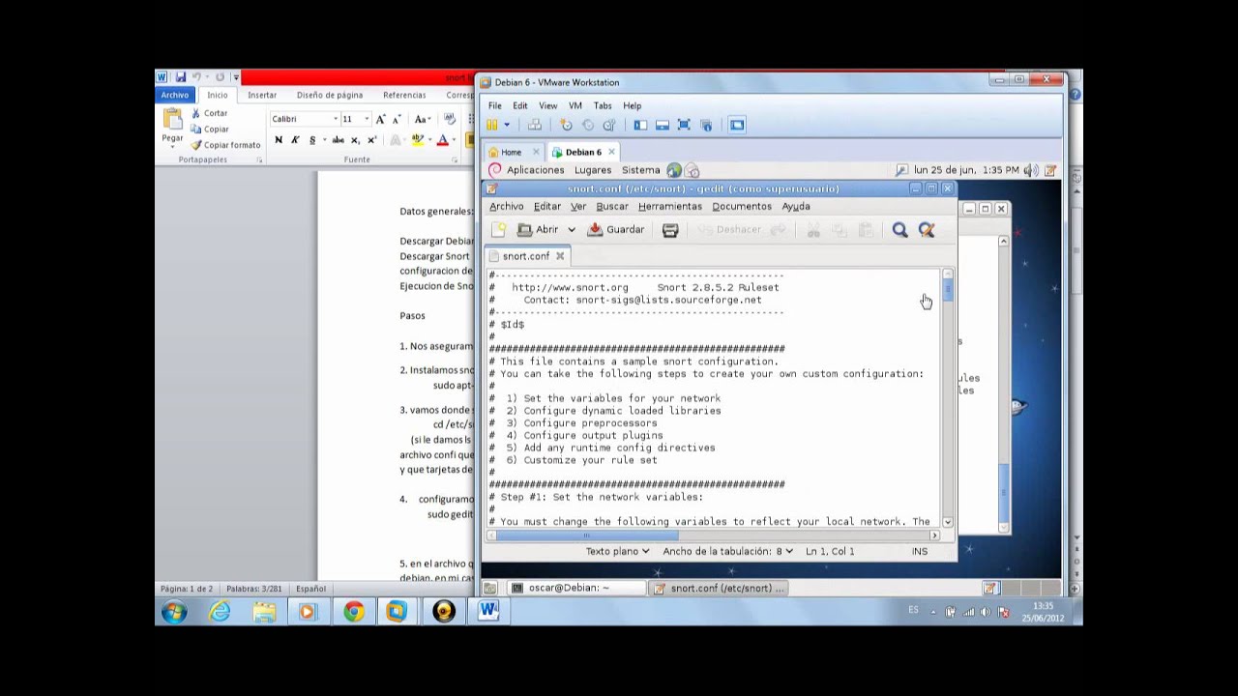The width and height of the screenshot is (1238, 696).
Task: Click the yellow text highlight color button
Action: pyautogui.click(x=417, y=140)
